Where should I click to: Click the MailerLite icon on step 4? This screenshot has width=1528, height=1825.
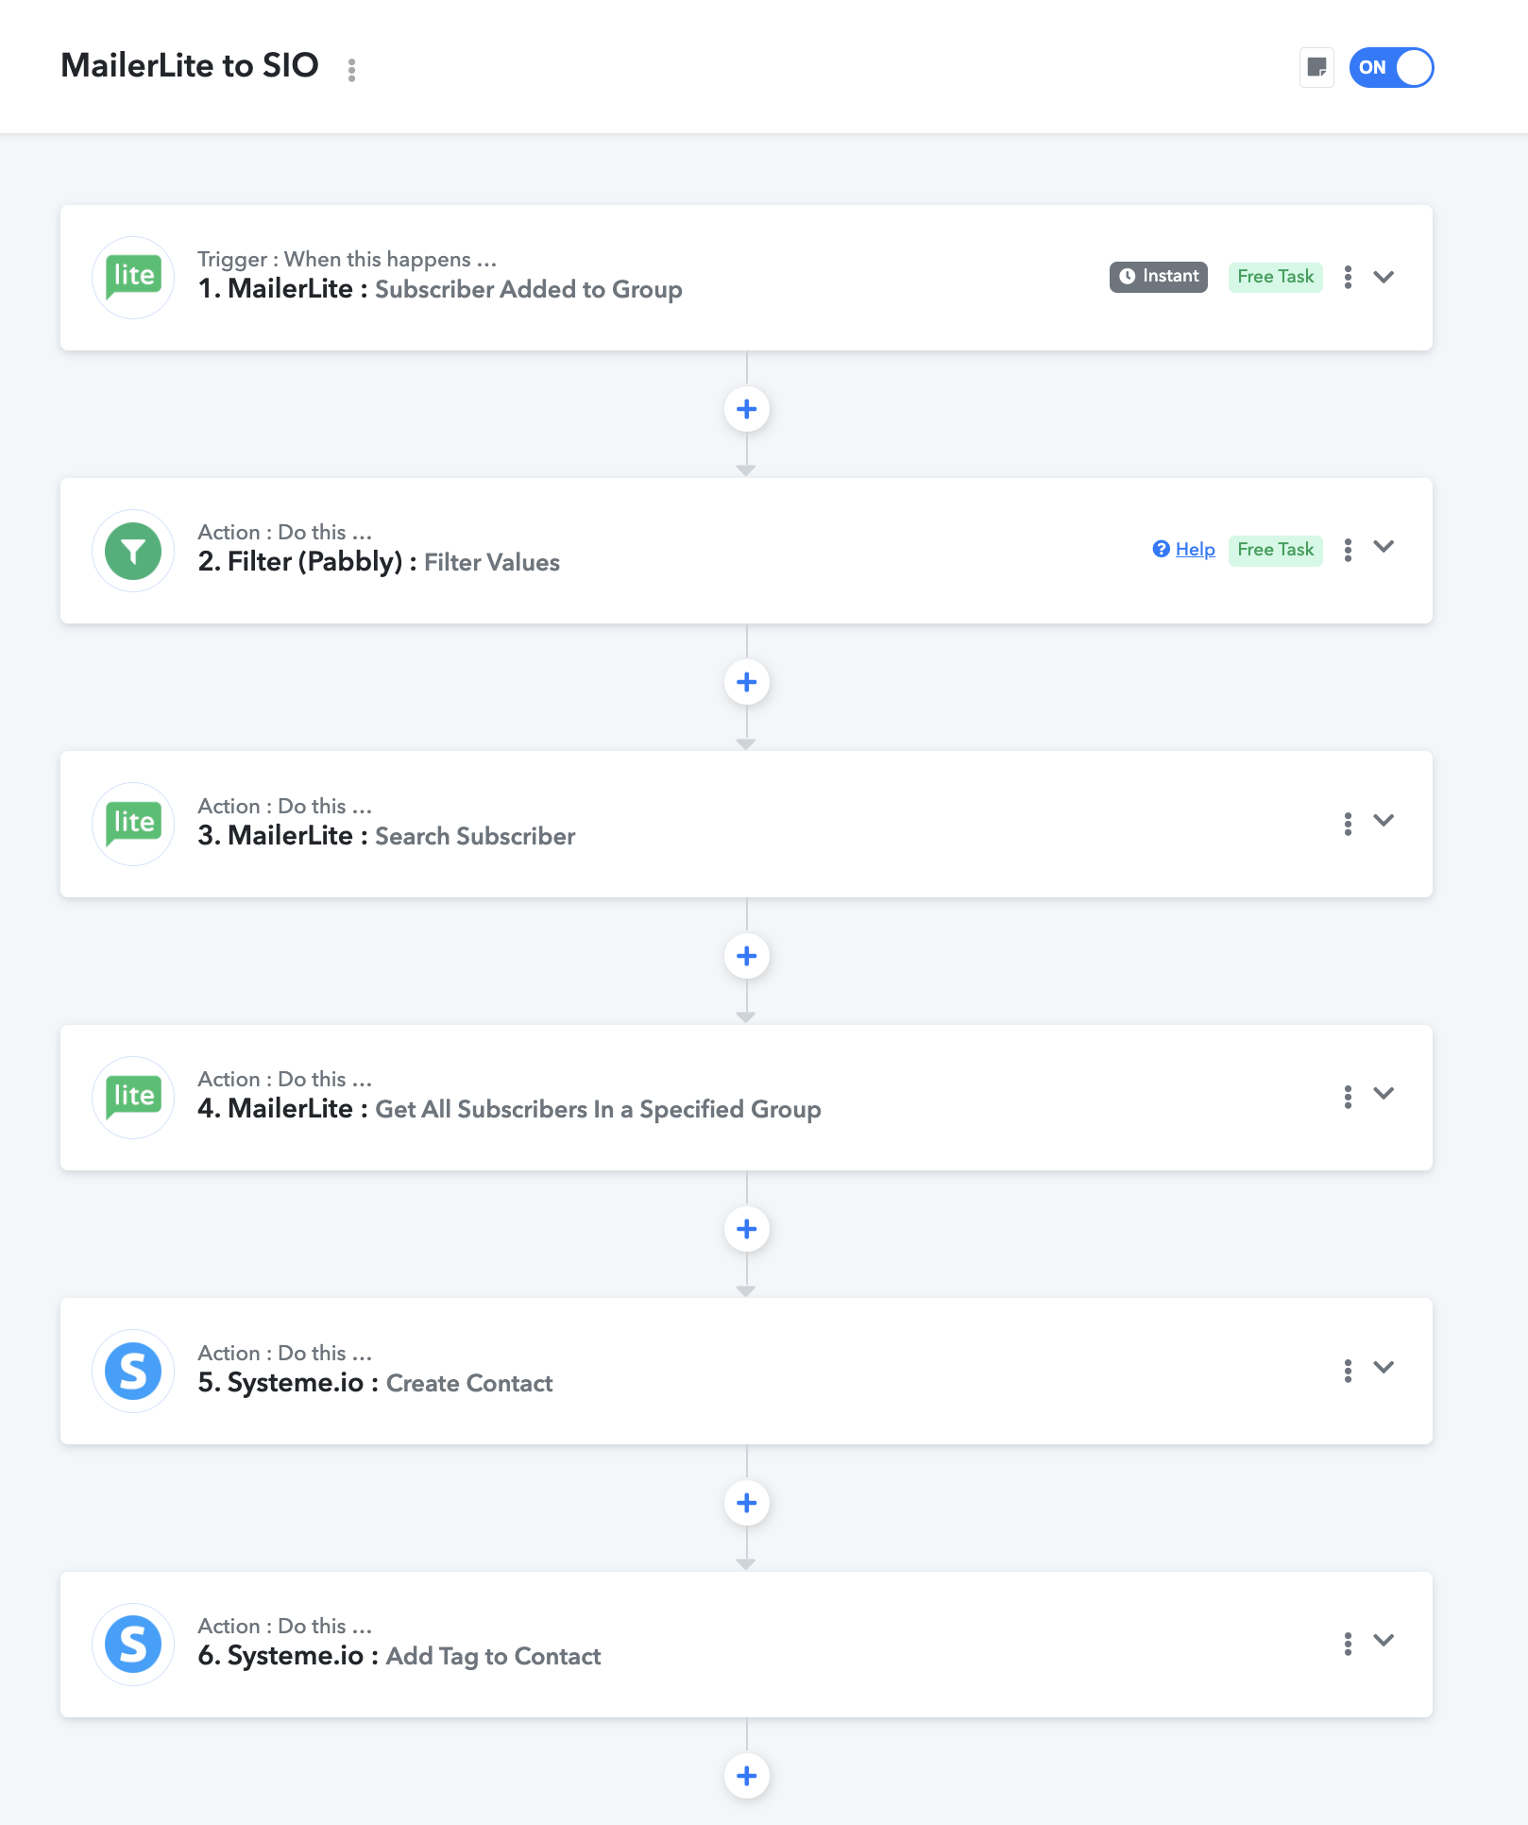pyautogui.click(x=133, y=1098)
